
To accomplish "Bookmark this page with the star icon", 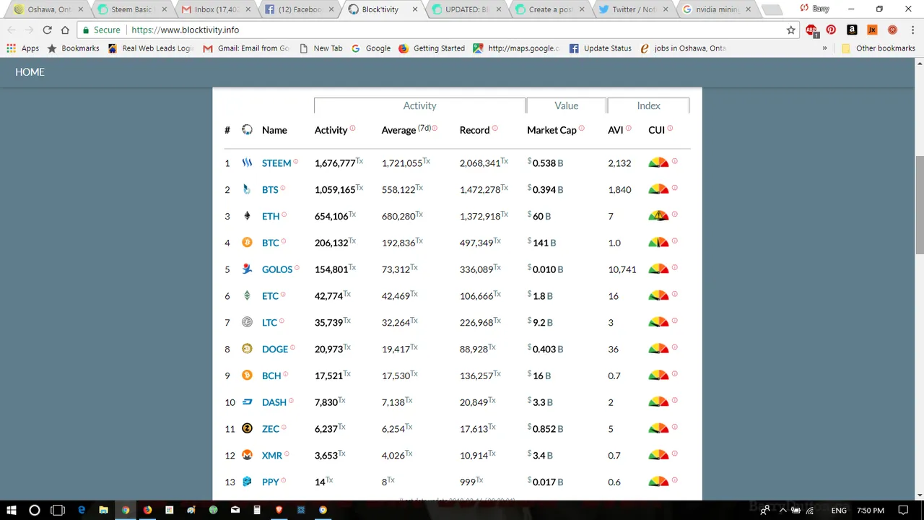I will [x=791, y=30].
